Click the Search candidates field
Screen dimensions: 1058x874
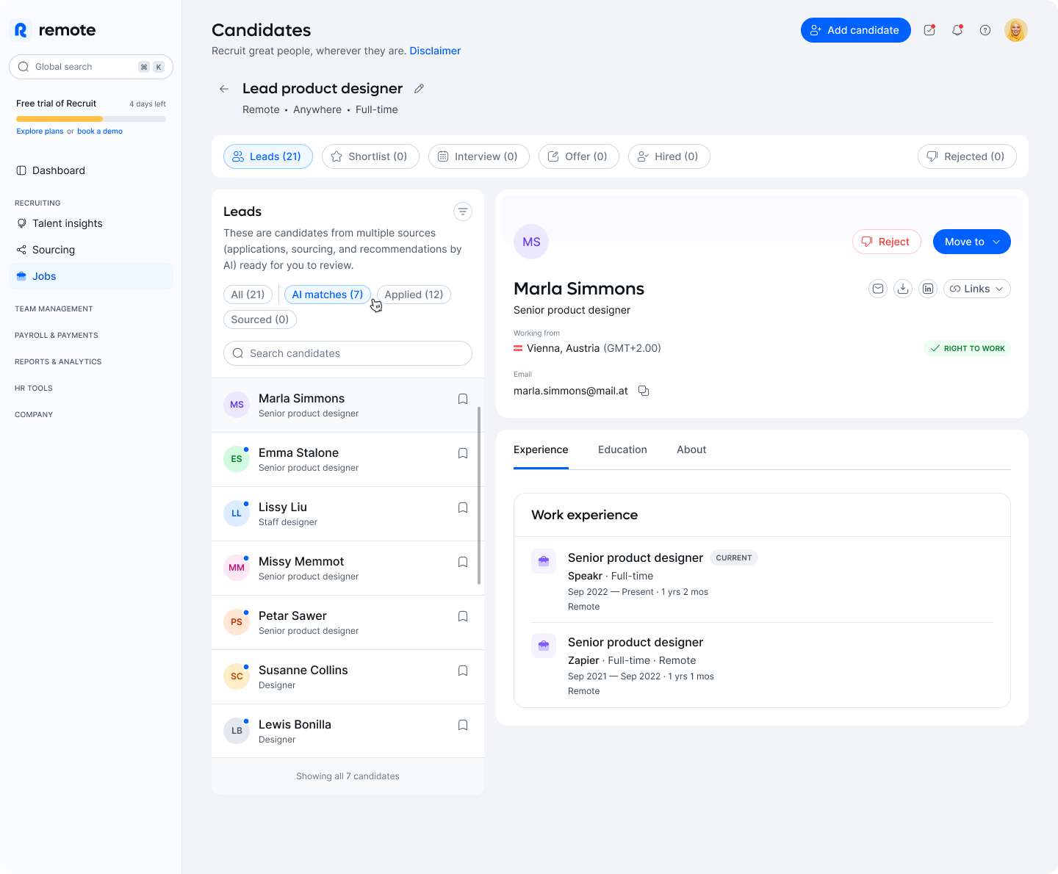click(x=348, y=353)
